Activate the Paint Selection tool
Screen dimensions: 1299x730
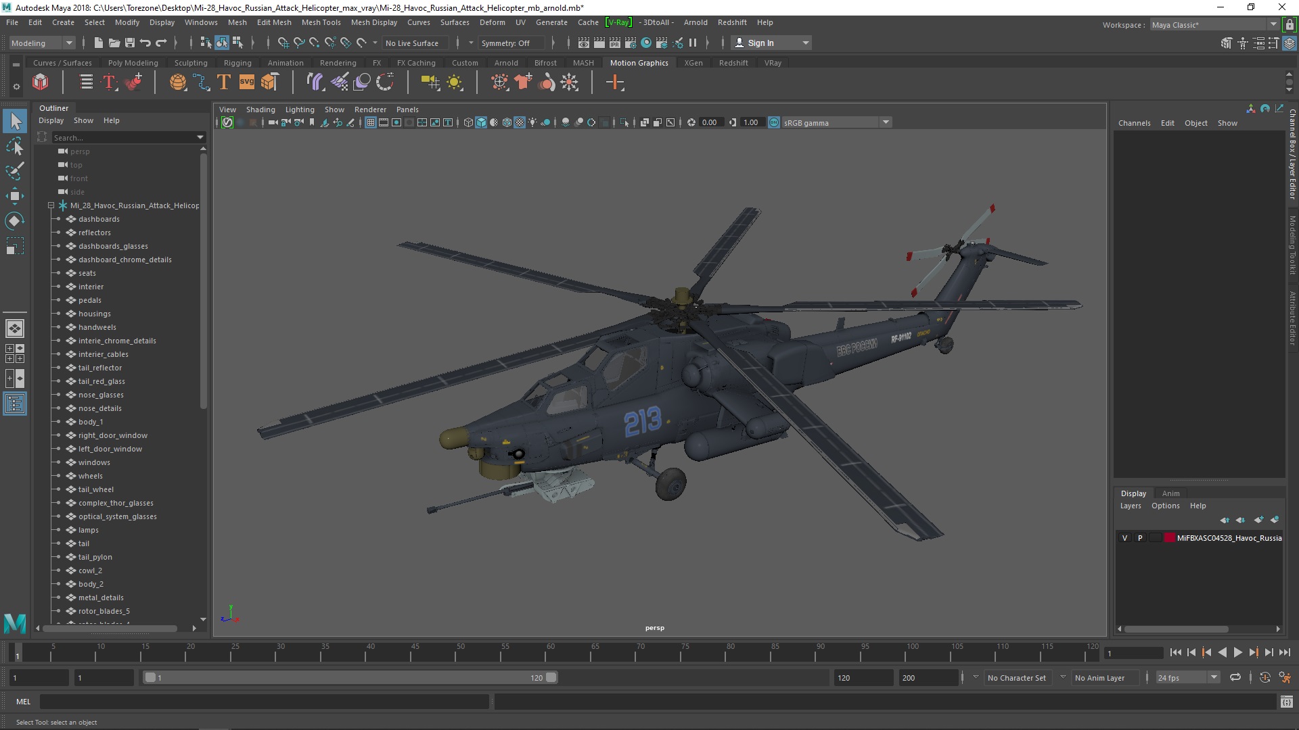tap(14, 171)
